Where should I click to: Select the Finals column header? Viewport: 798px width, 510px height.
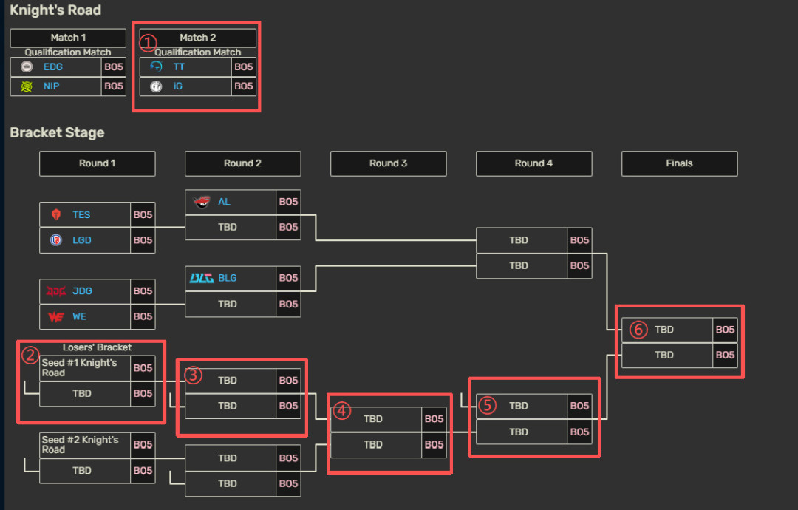click(680, 163)
